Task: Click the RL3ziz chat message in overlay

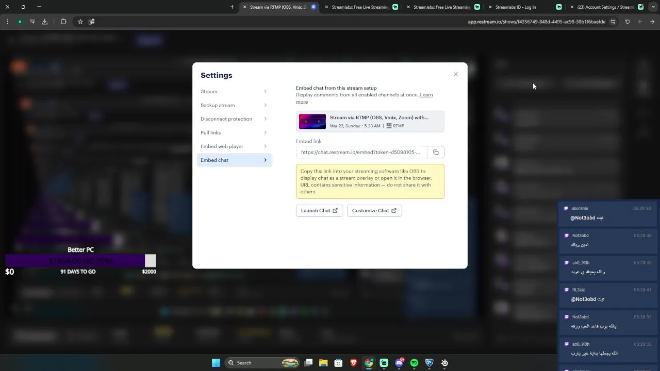Action: click(608, 294)
